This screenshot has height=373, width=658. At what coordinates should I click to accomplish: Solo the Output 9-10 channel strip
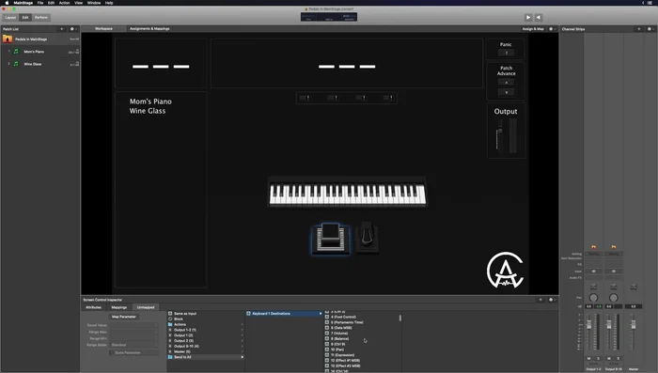click(x=619, y=358)
